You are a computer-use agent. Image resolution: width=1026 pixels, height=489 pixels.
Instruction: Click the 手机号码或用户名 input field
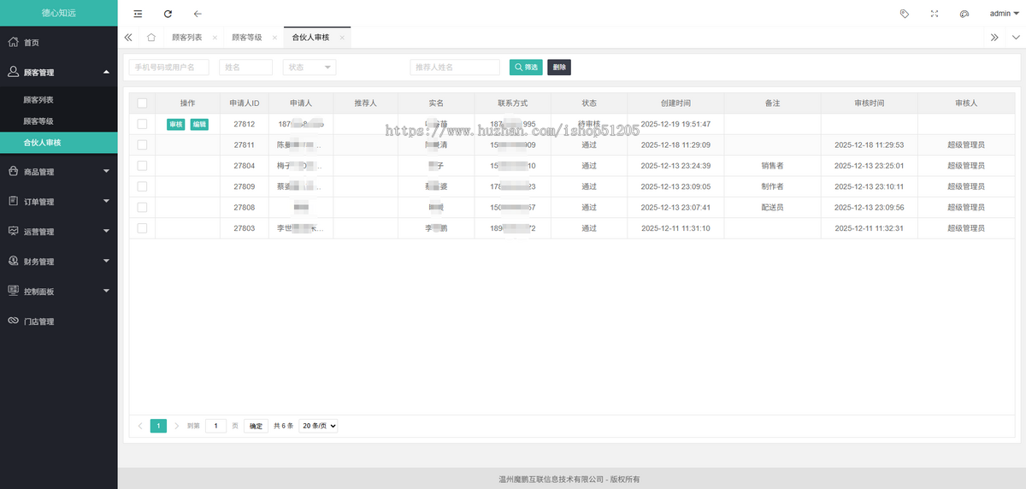click(168, 67)
